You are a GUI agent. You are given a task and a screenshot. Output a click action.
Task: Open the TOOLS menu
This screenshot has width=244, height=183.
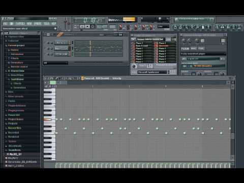47,23
